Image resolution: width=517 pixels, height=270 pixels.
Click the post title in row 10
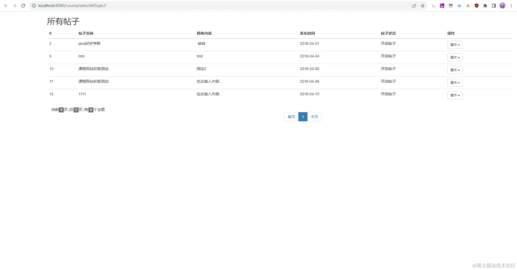pyautogui.click(x=93, y=69)
